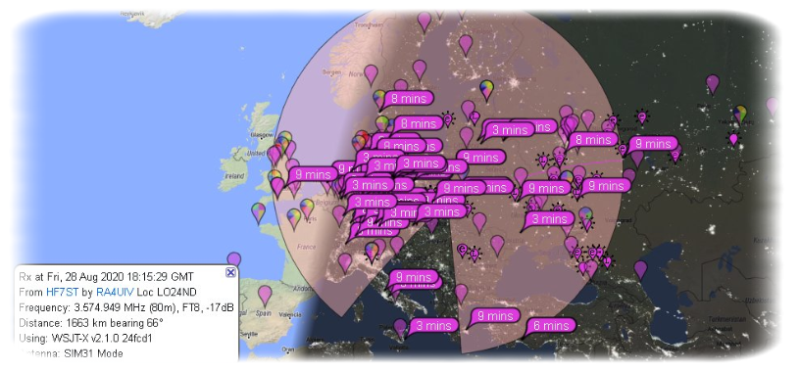Open the '9 mins' label near Ireland

pyautogui.click(x=313, y=175)
